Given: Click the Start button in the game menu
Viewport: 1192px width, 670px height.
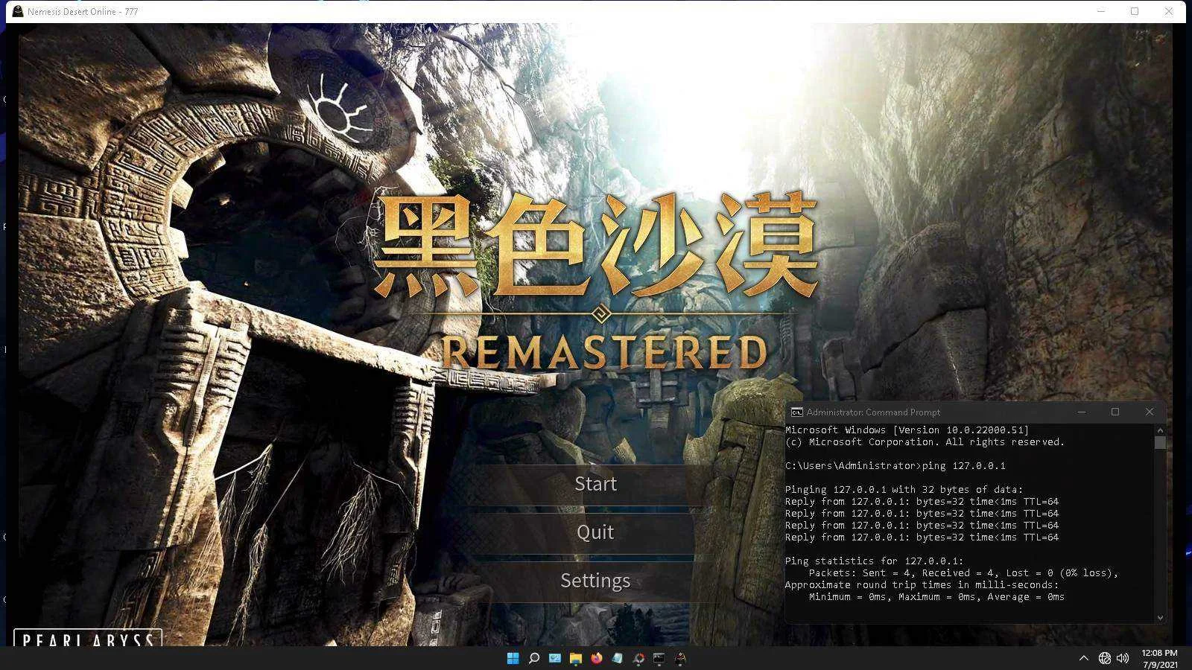Looking at the screenshot, I should tap(595, 484).
